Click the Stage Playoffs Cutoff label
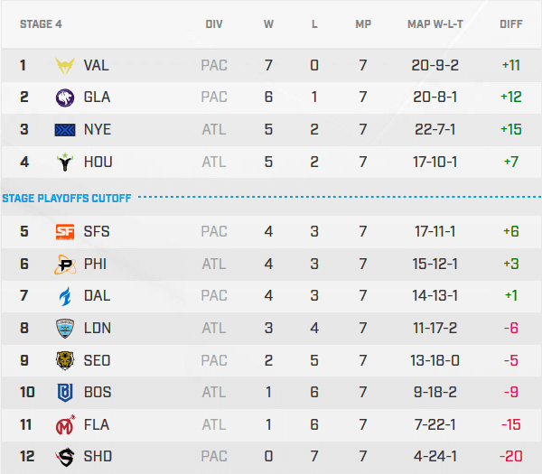The width and height of the screenshot is (542, 474). coord(67,198)
